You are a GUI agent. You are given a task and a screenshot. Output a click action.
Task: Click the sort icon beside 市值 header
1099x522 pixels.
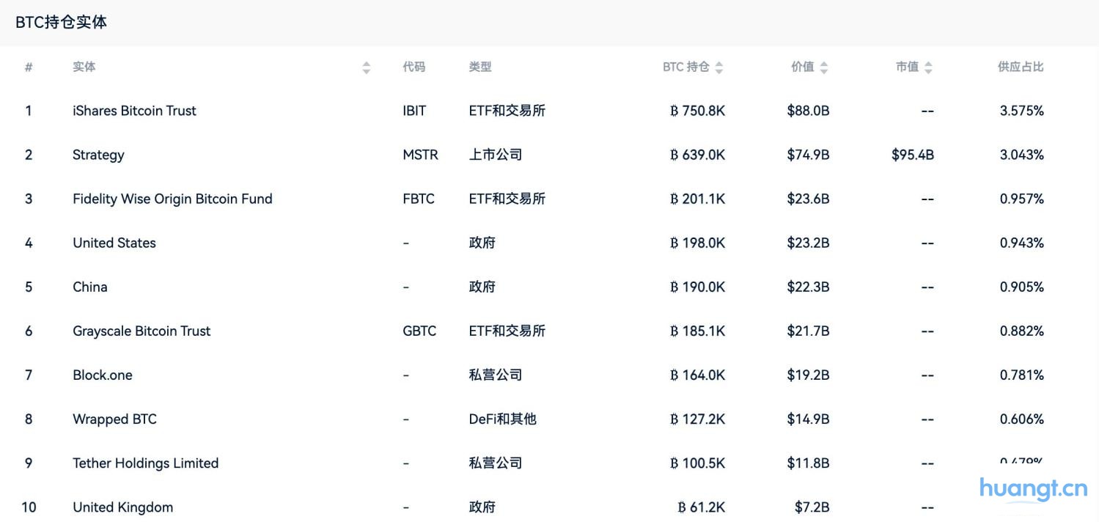coord(929,66)
